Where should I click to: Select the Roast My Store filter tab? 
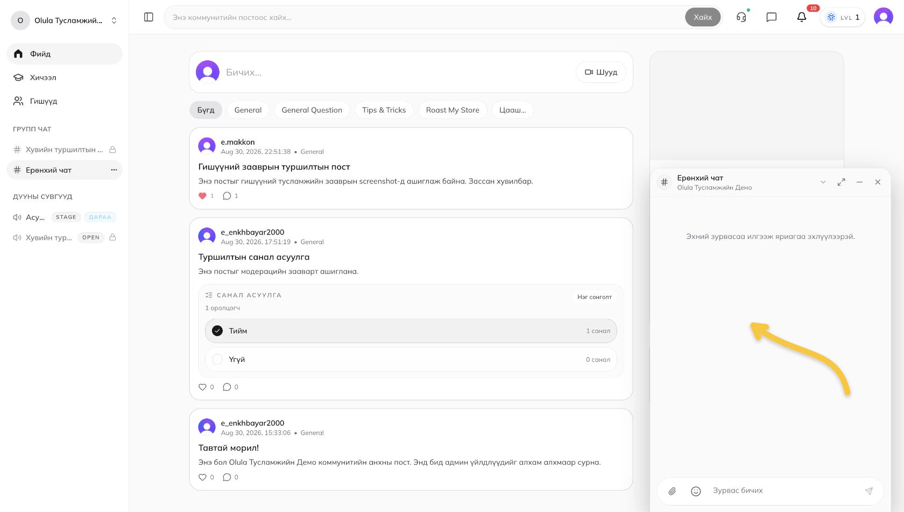point(453,110)
